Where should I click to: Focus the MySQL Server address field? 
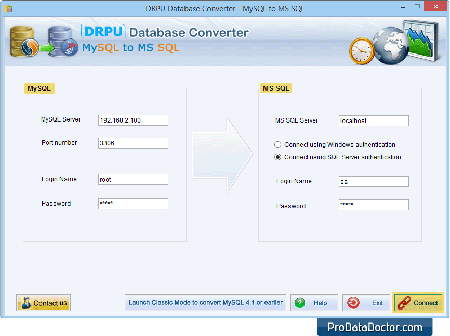133,120
